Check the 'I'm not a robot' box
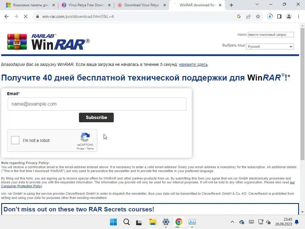The height and width of the screenshot is (229, 305). click(15, 140)
